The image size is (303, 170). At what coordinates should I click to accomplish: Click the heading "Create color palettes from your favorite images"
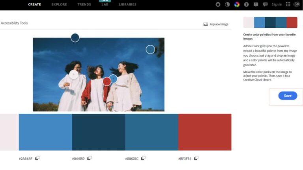269,37
